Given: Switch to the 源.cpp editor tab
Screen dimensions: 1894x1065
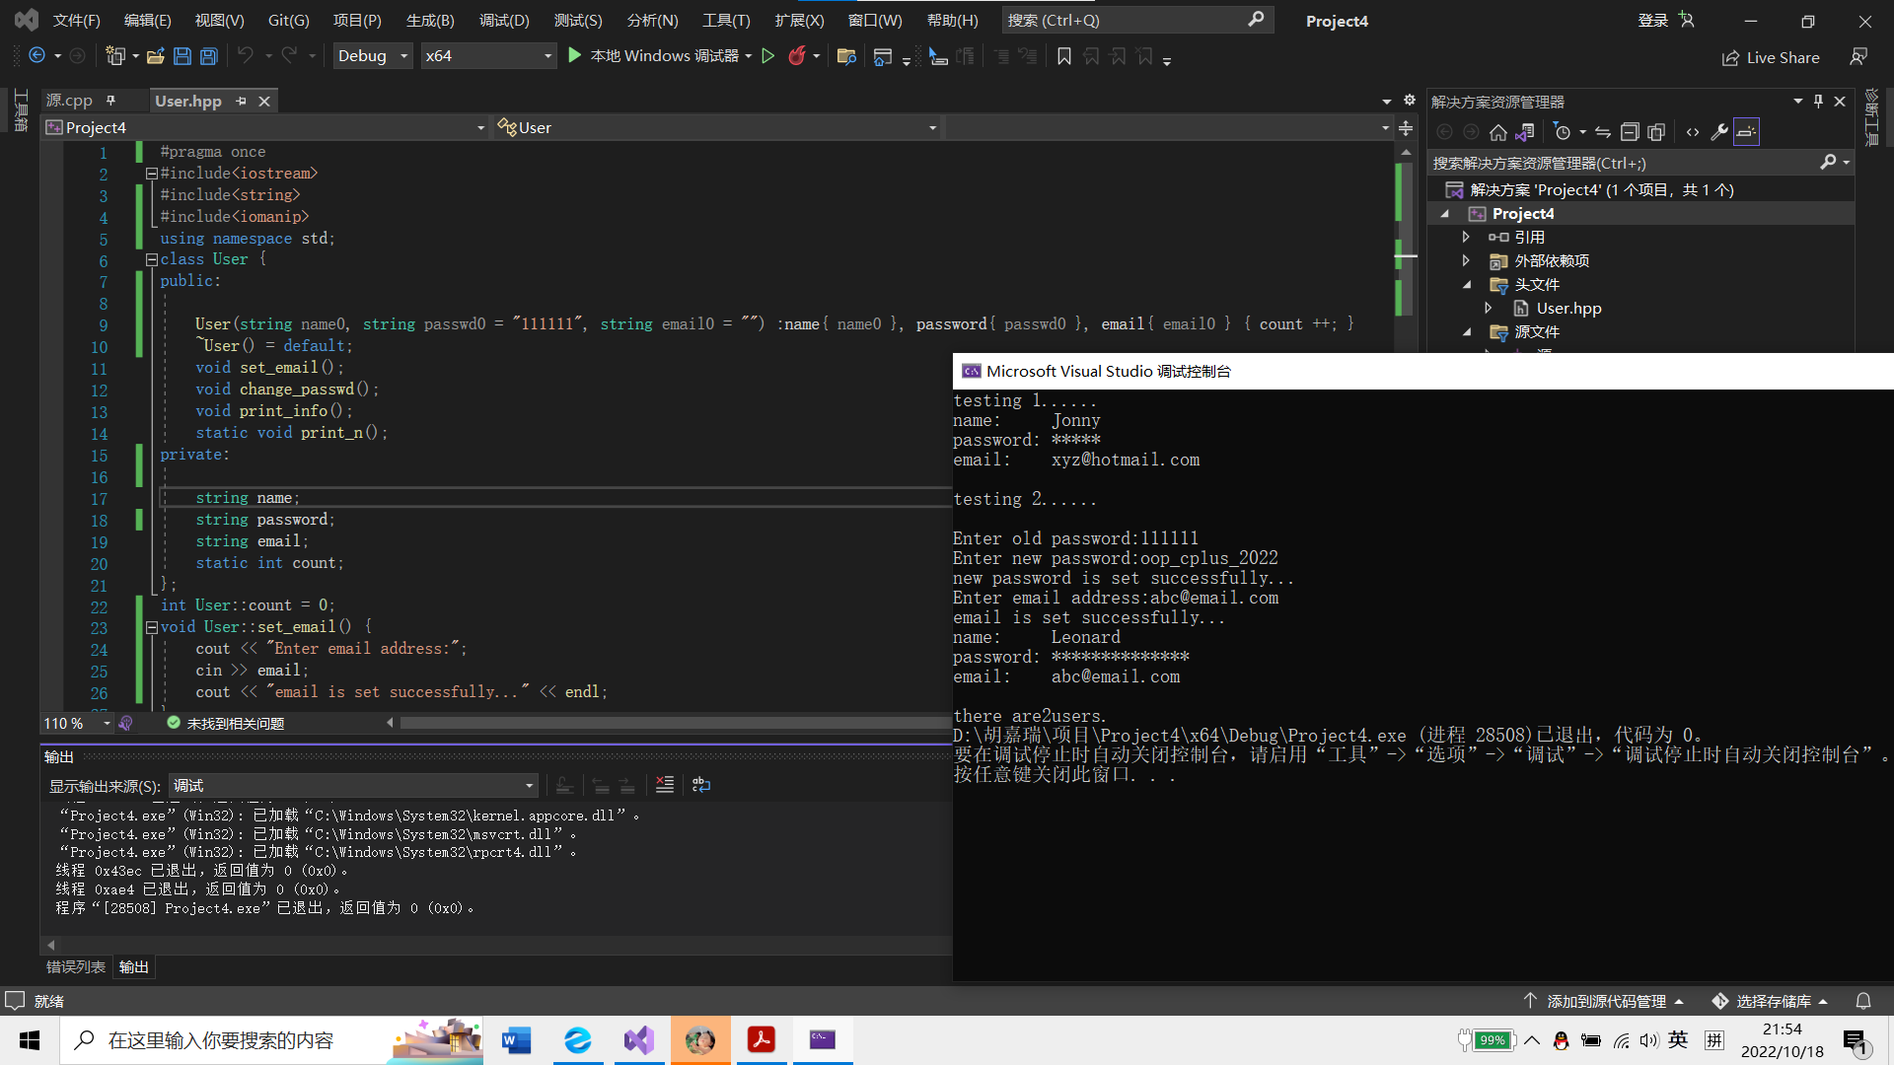Looking at the screenshot, I should 69,101.
